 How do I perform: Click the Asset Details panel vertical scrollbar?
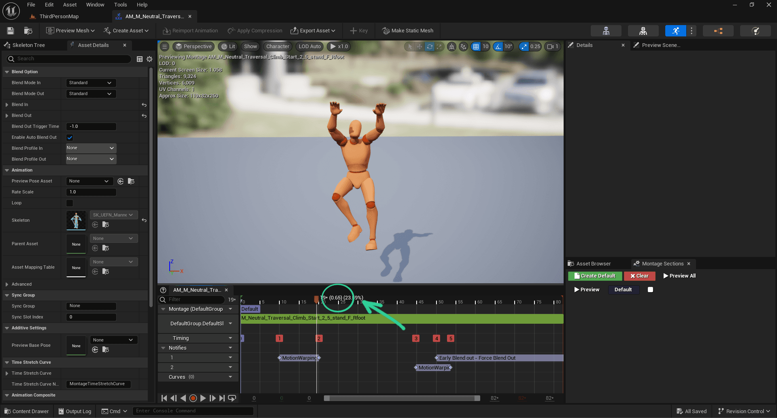point(151,186)
